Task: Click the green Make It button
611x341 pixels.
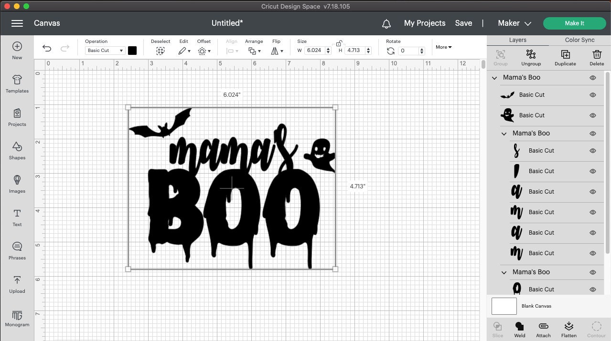Action: tap(574, 23)
